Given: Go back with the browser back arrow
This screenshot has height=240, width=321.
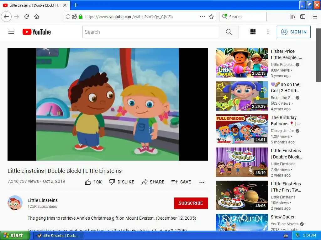Looking at the screenshot, I should 6,17.
